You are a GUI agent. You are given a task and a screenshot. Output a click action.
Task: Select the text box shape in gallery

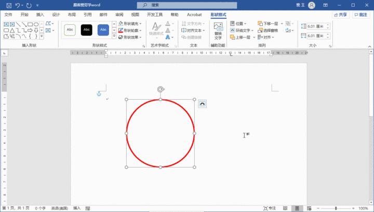pos(6,24)
